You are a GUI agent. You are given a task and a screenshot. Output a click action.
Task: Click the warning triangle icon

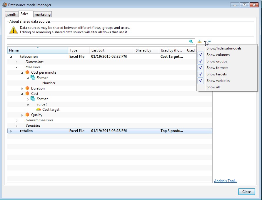(13, 30)
